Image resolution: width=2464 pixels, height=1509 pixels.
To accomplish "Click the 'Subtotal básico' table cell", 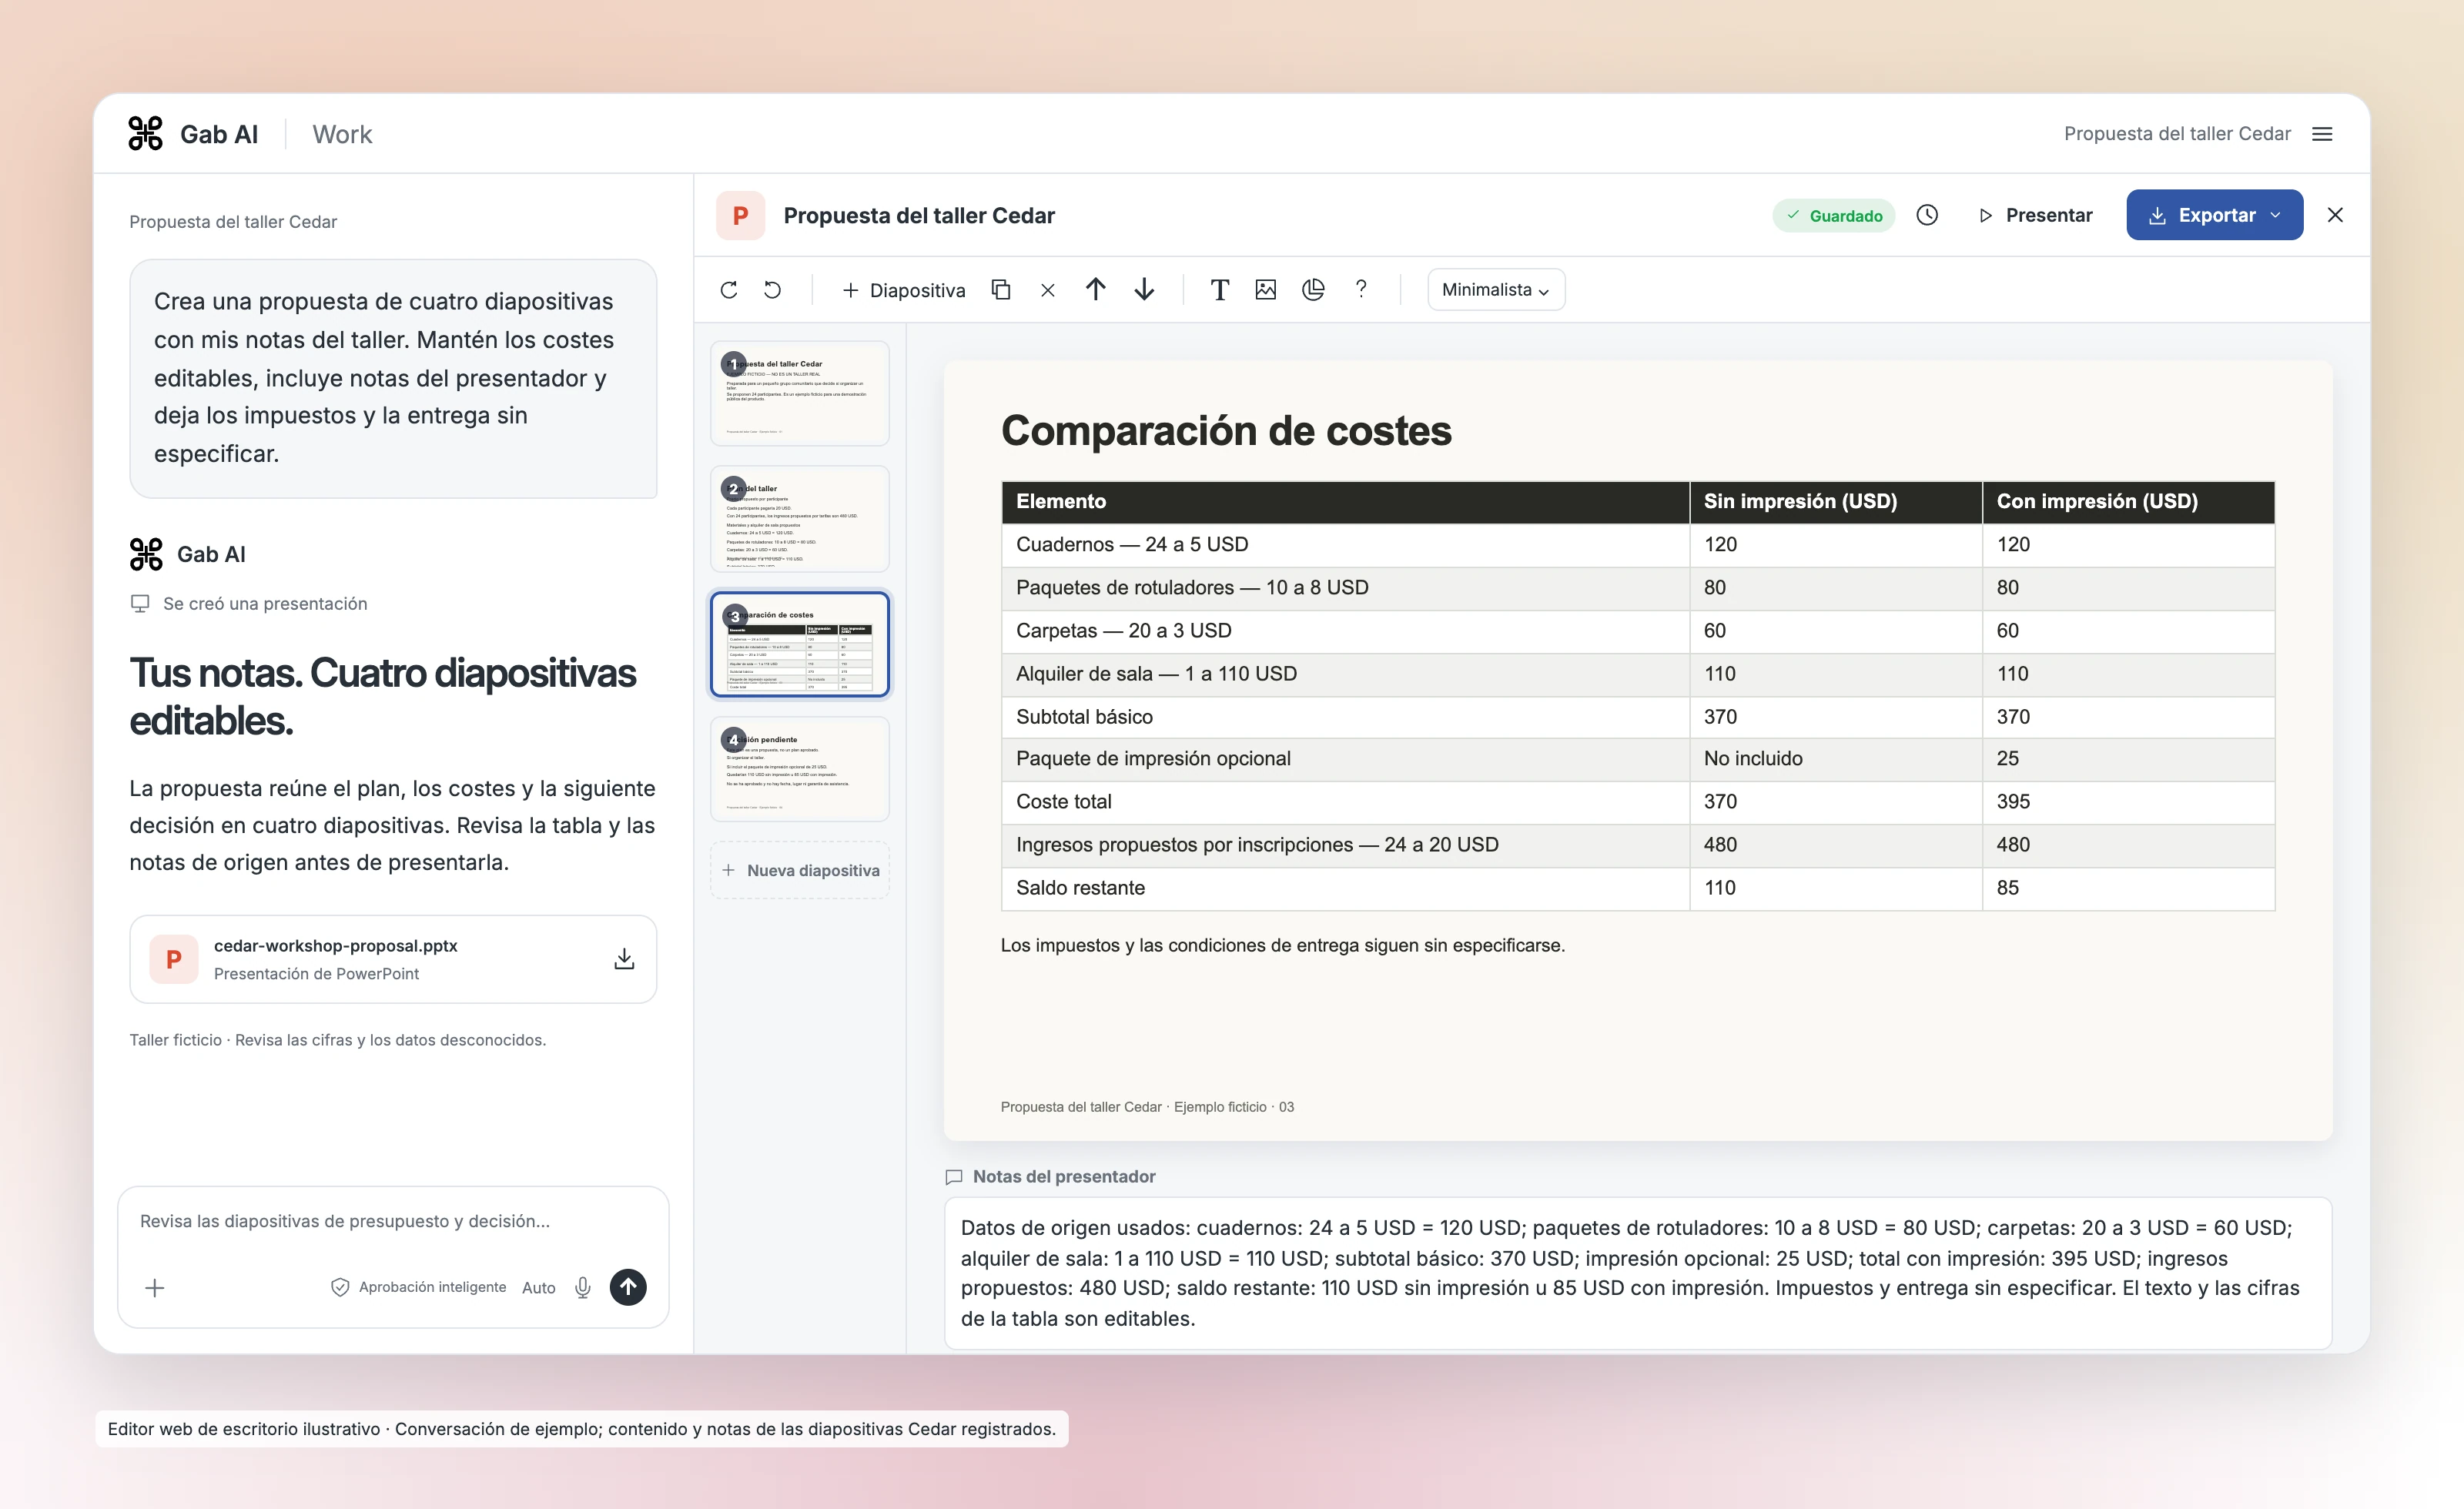I will click(x=1345, y=716).
